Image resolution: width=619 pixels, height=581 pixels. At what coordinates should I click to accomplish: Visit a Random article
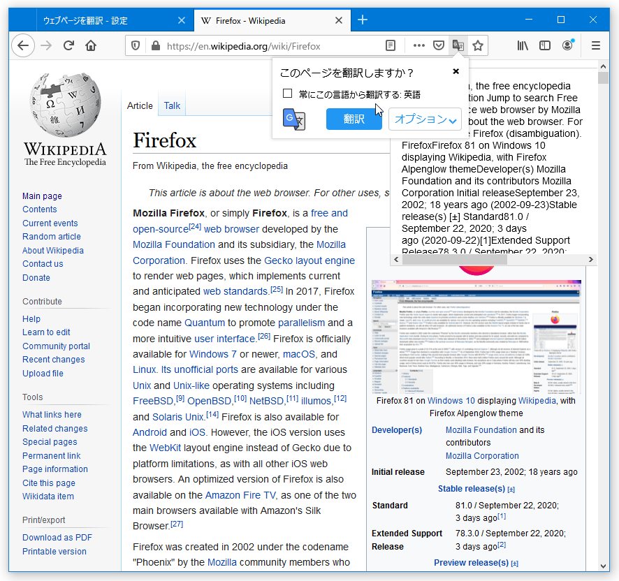pos(52,237)
